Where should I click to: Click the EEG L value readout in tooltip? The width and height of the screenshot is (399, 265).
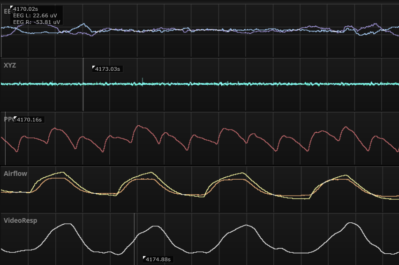[x=35, y=15]
